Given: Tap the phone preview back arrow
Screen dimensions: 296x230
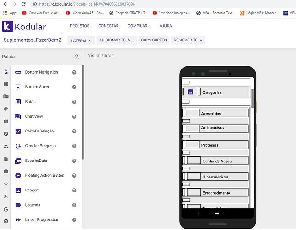Looking at the screenshot, I should (x=198, y=213).
